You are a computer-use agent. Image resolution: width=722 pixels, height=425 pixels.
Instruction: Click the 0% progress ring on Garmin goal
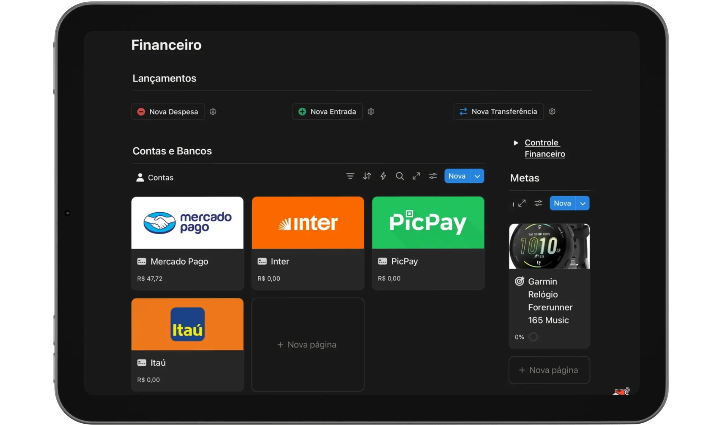(x=533, y=337)
